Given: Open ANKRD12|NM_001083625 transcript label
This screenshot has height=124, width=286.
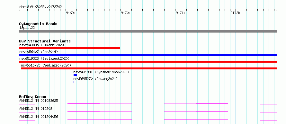Looking at the screenshot, I should pyautogui.click(x=39, y=101).
